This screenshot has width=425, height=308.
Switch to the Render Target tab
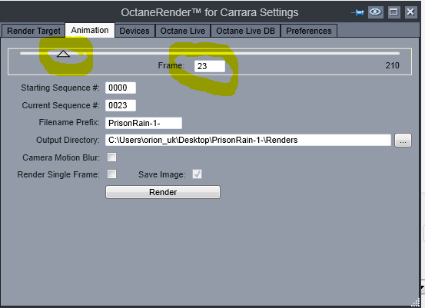34,31
